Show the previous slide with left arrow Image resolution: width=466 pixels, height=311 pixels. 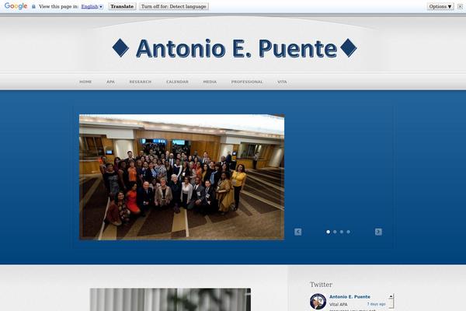tap(297, 232)
